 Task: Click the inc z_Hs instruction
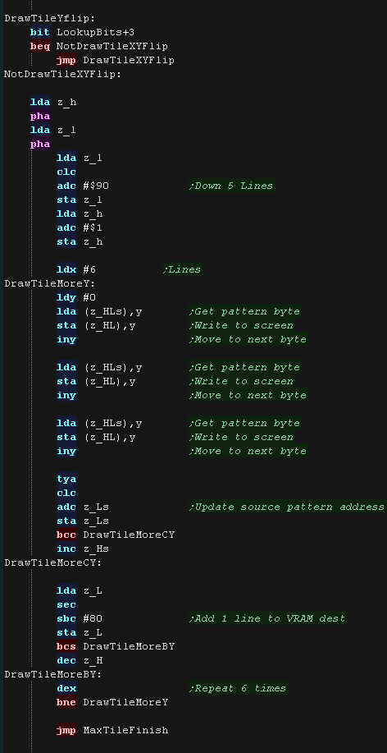83,549
